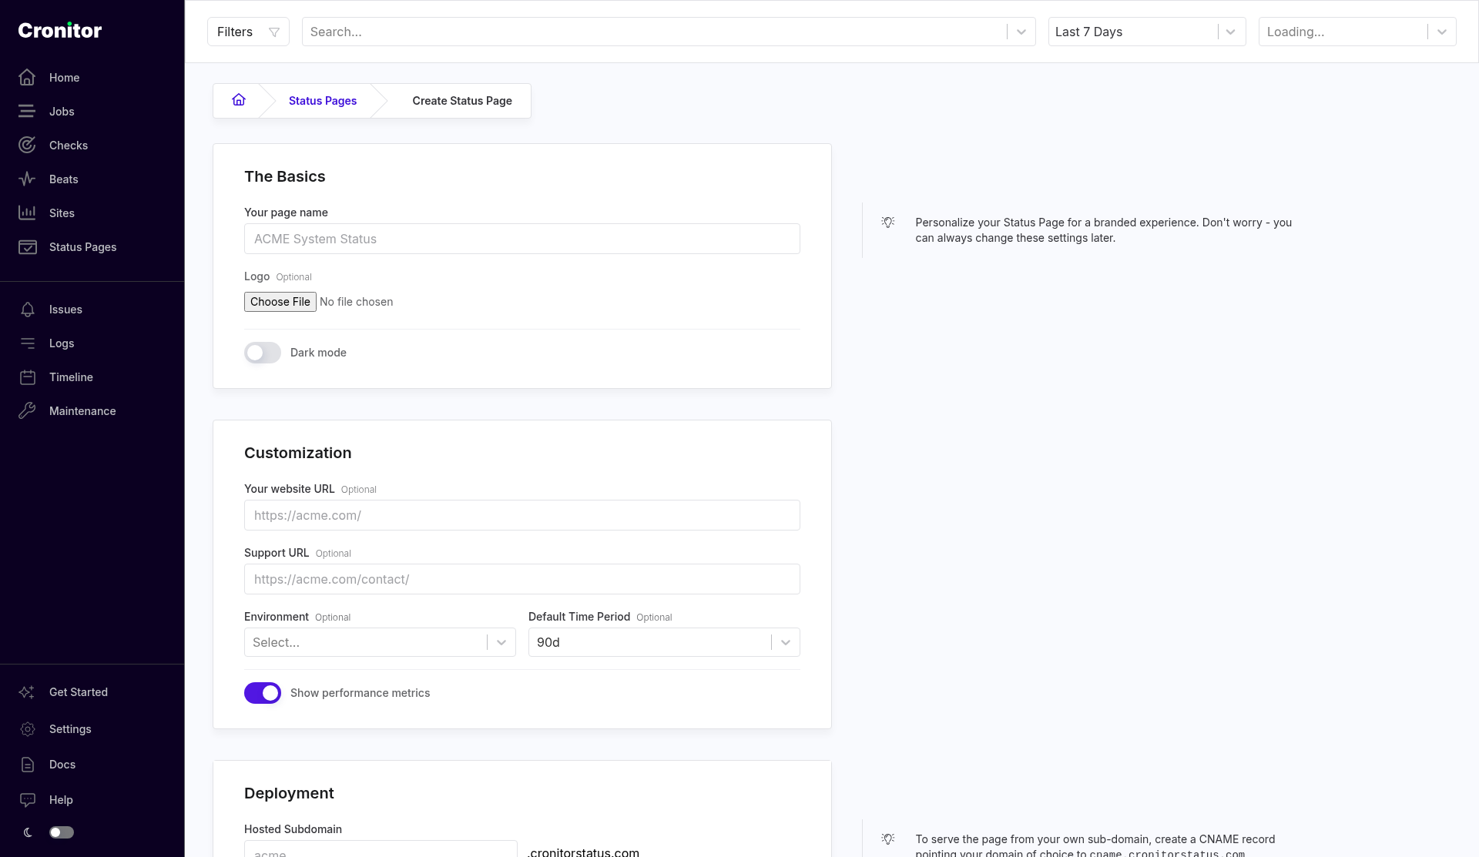The width and height of the screenshot is (1479, 857).
Task: Open the Default Time Period 90d dropdown
Action: click(x=664, y=642)
